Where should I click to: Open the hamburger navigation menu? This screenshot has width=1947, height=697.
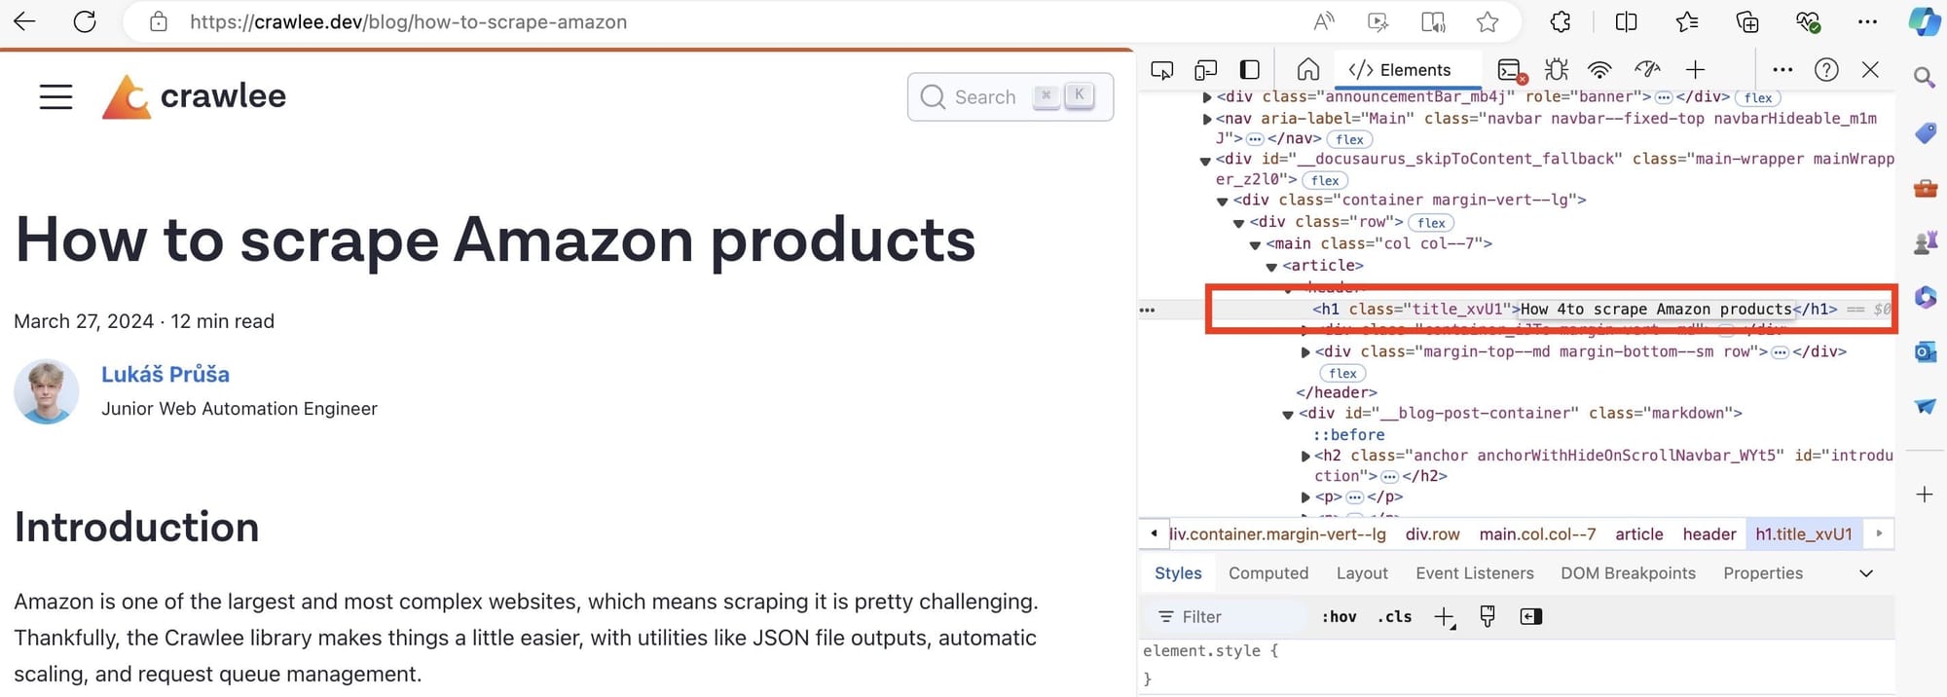[x=56, y=96]
